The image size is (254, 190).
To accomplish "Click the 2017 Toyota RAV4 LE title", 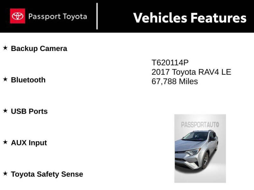I will [191, 72].
